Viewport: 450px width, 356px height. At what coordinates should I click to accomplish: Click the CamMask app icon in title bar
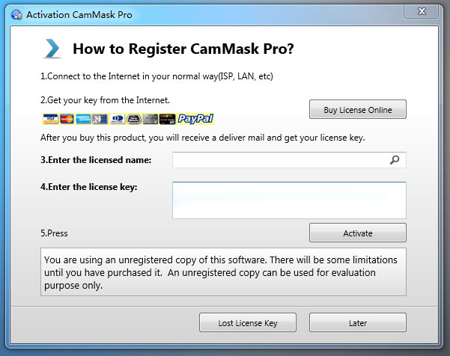point(16,15)
